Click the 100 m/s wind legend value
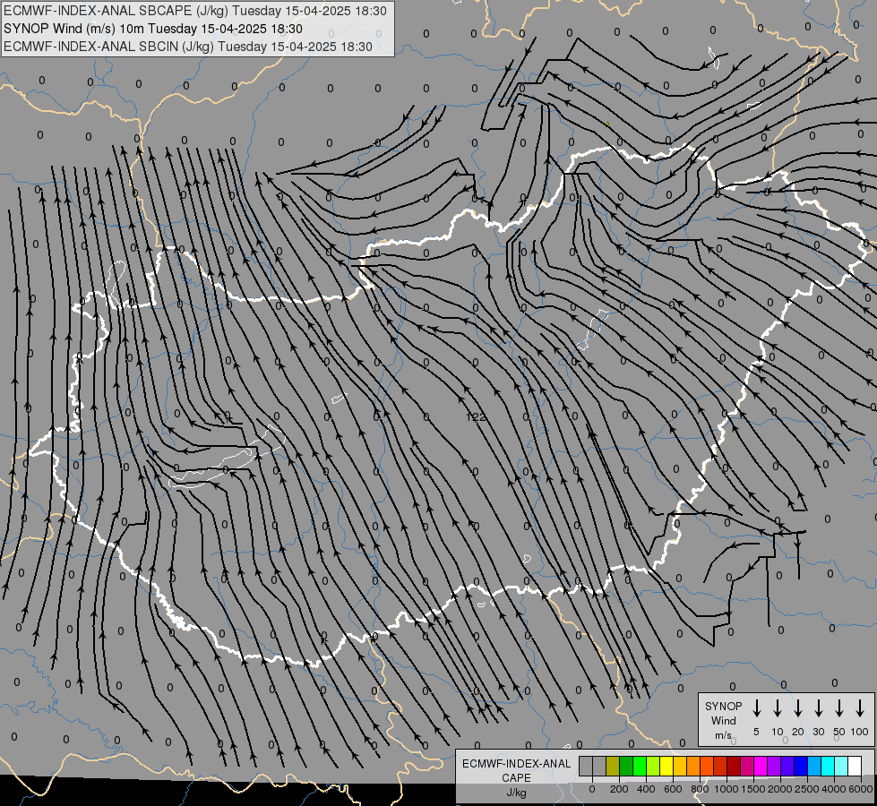The width and height of the screenshot is (877, 806). (x=860, y=732)
